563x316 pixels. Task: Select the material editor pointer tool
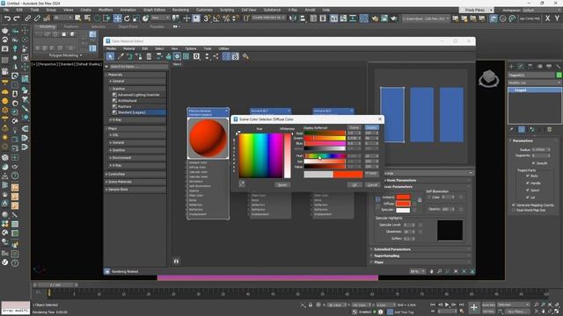click(x=110, y=56)
